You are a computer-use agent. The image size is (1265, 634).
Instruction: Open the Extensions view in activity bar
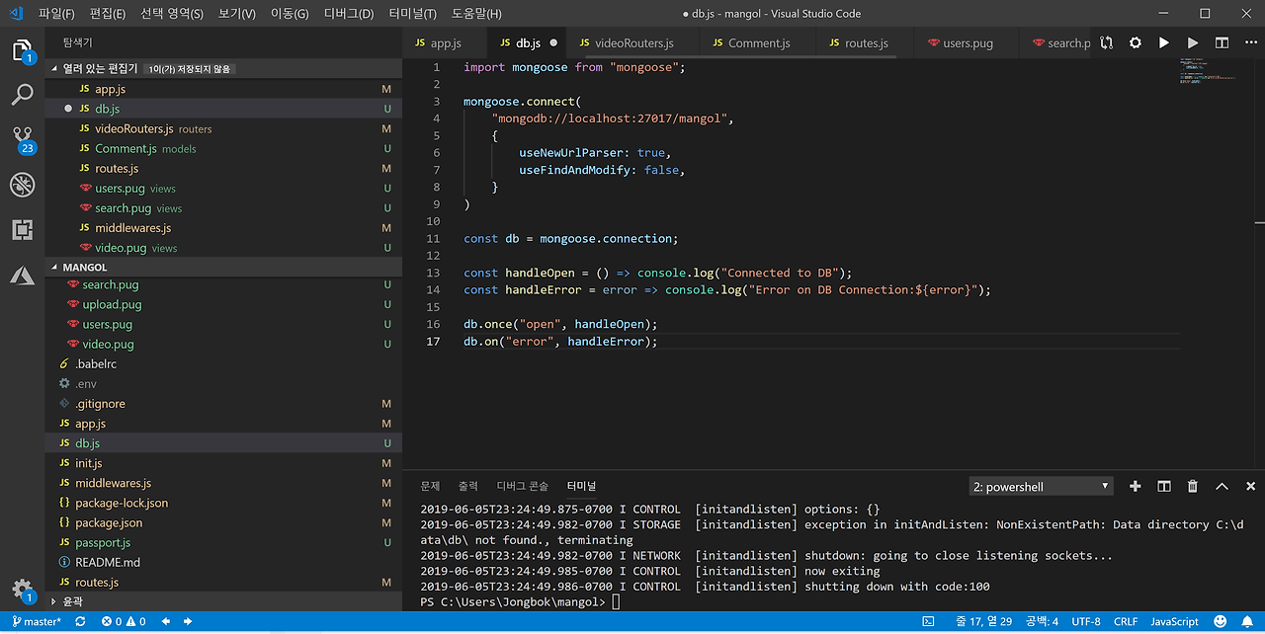coord(22,230)
